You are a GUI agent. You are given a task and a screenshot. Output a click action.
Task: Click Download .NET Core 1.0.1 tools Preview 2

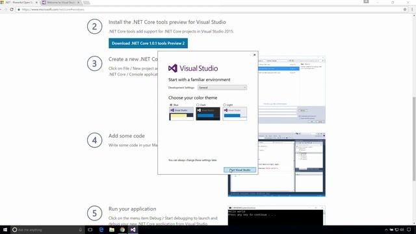coord(148,44)
